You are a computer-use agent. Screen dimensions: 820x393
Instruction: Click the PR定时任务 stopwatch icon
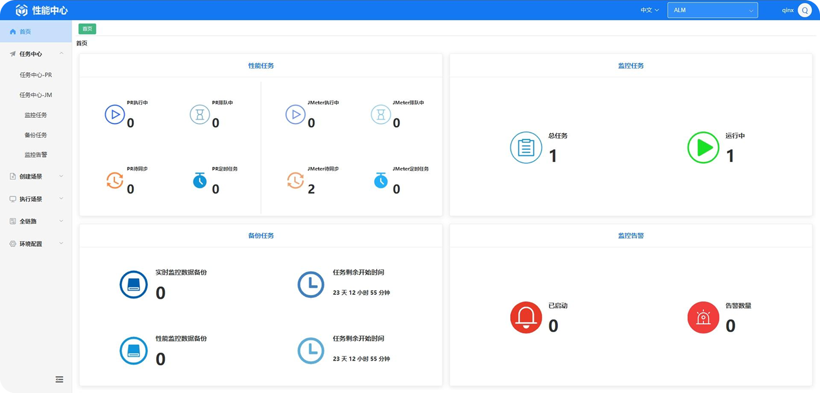click(x=200, y=180)
